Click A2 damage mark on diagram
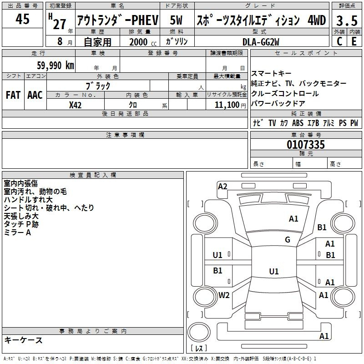This screenshot has width=364, height=364. point(222,187)
